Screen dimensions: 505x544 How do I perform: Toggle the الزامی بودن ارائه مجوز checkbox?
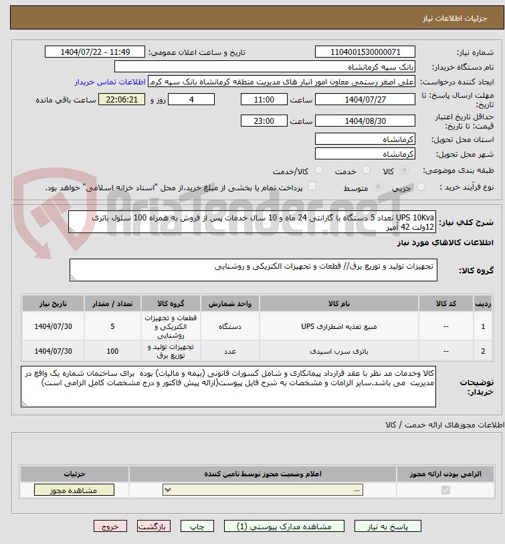(x=445, y=490)
